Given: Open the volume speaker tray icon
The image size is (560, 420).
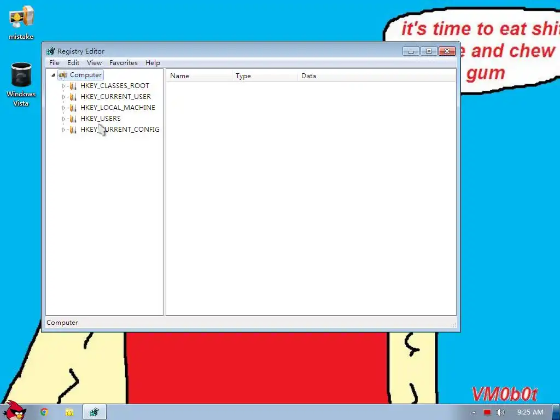Looking at the screenshot, I should tap(500, 412).
